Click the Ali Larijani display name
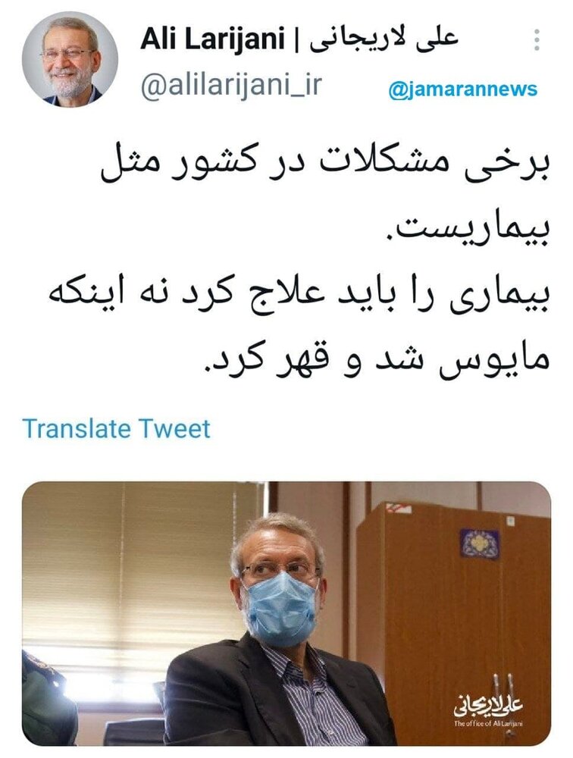 (x=213, y=40)
